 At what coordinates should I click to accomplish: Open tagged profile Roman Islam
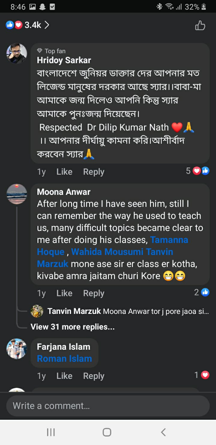pos(64,359)
